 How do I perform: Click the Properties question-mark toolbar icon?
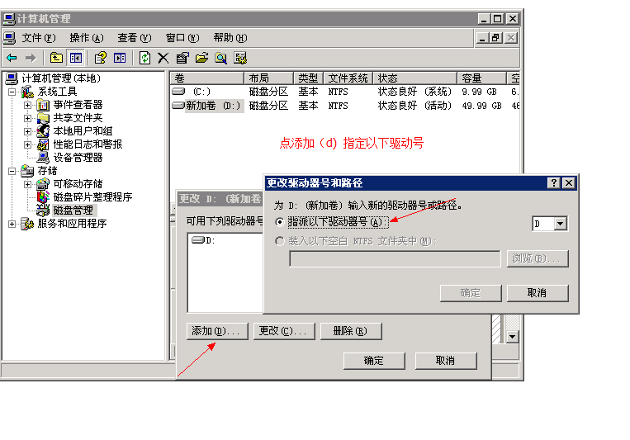pyautogui.click(x=101, y=58)
